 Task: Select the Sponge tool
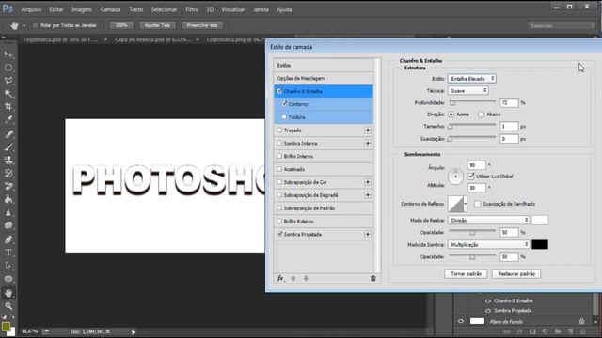[8, 225]
